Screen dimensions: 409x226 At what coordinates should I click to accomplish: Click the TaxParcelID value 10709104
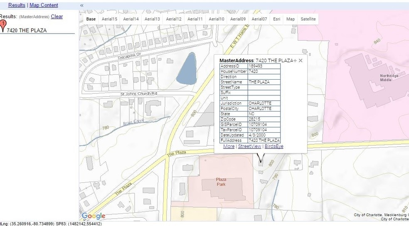[258, 130]
